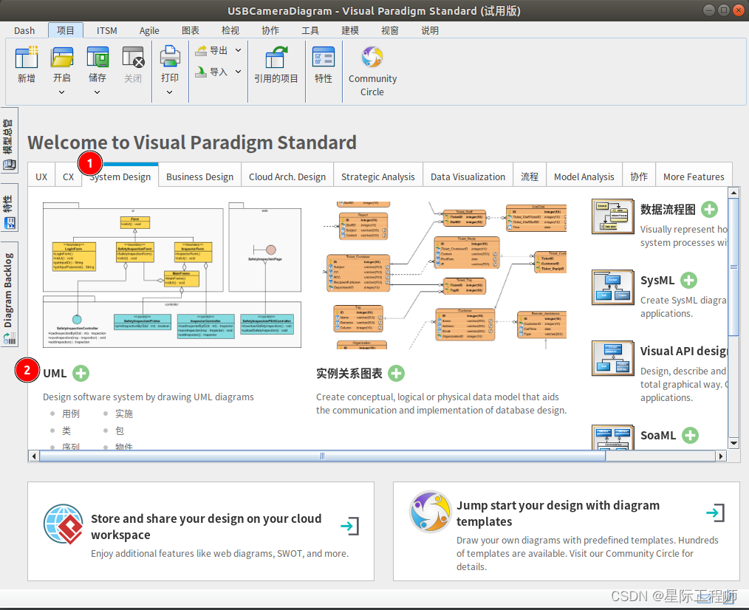Open the 建模 ribbon tab
Viewport: 749px width, 610px height.
point(349,30)
